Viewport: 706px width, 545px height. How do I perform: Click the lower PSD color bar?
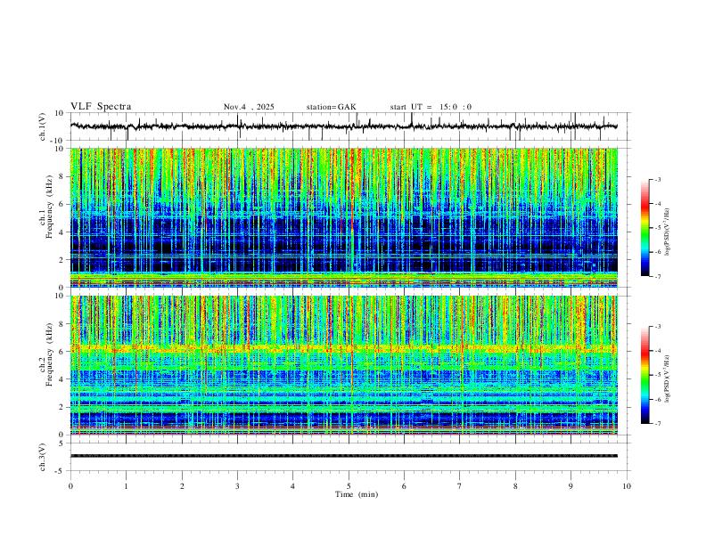(x=645, y=375)
